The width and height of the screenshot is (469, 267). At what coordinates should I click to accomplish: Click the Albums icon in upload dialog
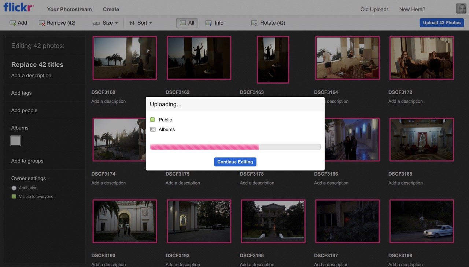coord(153,129)
